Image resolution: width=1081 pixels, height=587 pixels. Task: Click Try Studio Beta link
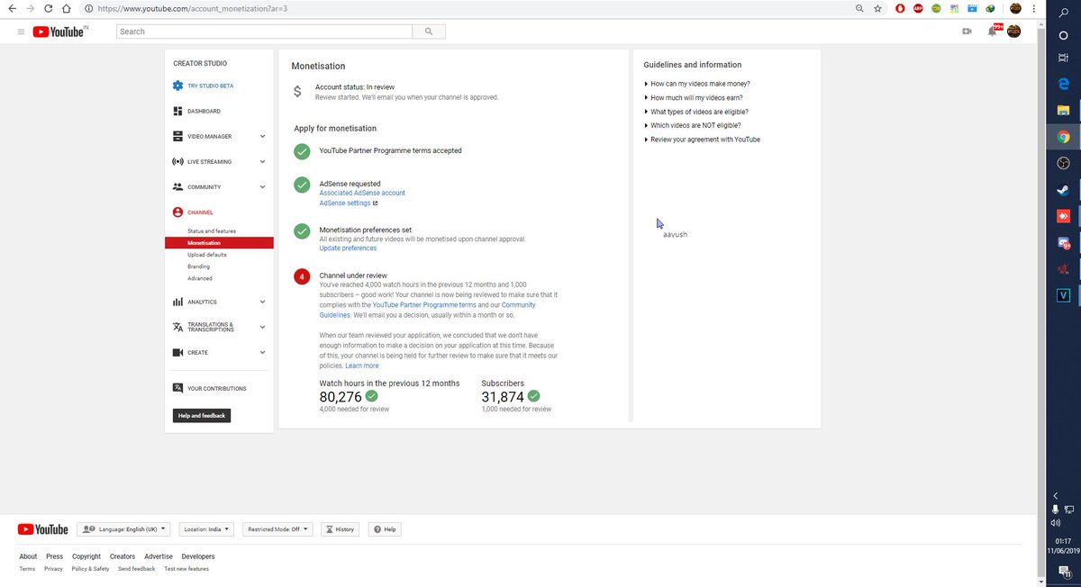210,86
